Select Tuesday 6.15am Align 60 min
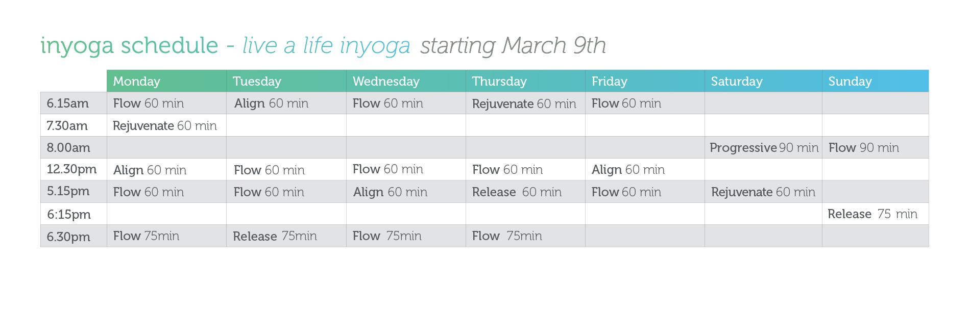Screen dimensions: 970x312 (x=271, y=103)
